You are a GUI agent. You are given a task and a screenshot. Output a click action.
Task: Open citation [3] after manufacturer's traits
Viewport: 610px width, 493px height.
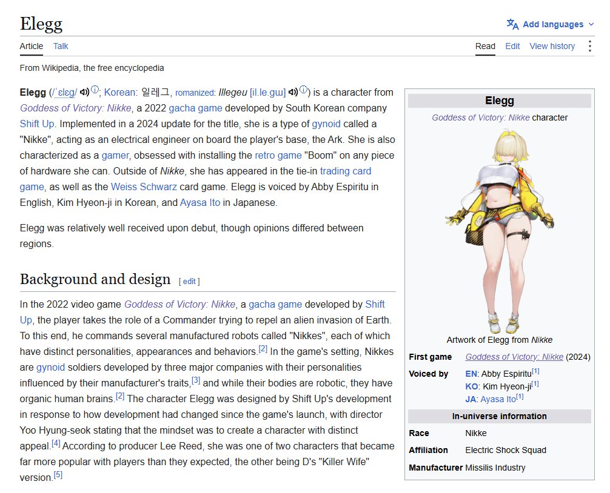click(196, 380)
